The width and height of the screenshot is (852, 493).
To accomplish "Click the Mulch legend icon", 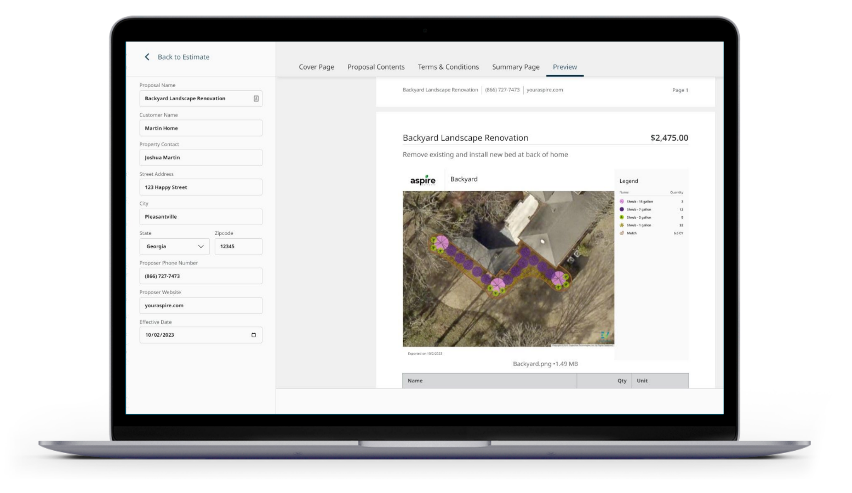I will [x=622, y=233].
